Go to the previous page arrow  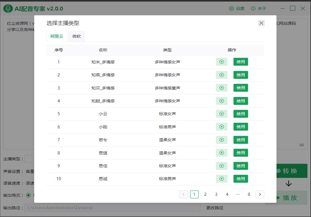[184, 194]
